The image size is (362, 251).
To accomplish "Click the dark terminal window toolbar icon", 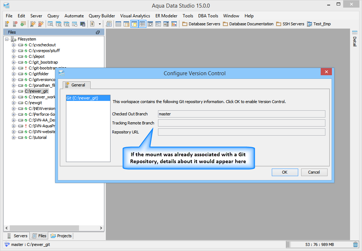I will coord(83,24).
